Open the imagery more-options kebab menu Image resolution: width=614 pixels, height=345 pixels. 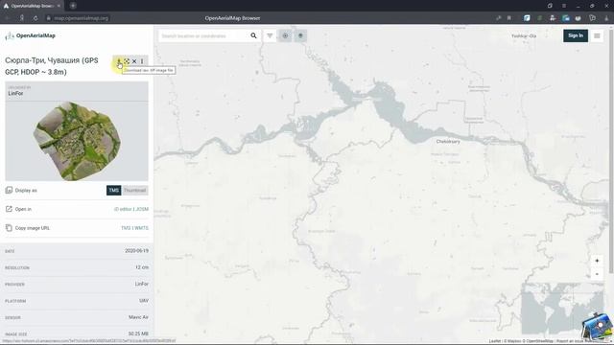coord(142,61)
